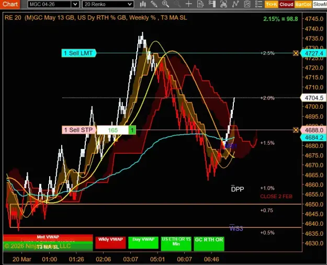This screenshot has height=265, width=327.
Task: Select the crosshair cursor plus icon
Action: click(x=188, y=4)
